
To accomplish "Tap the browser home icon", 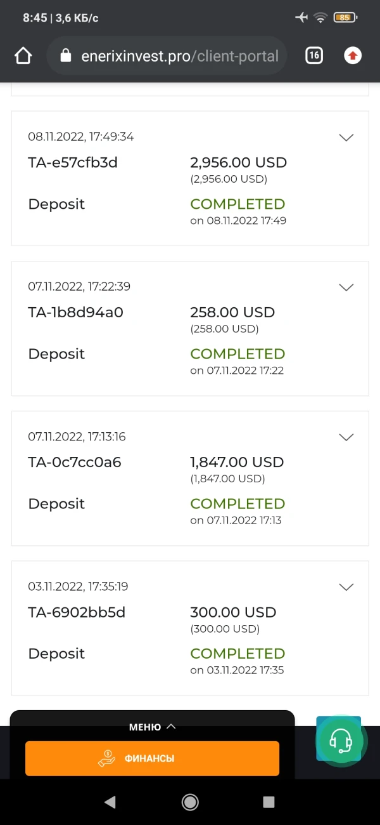I will click(23, 56).
